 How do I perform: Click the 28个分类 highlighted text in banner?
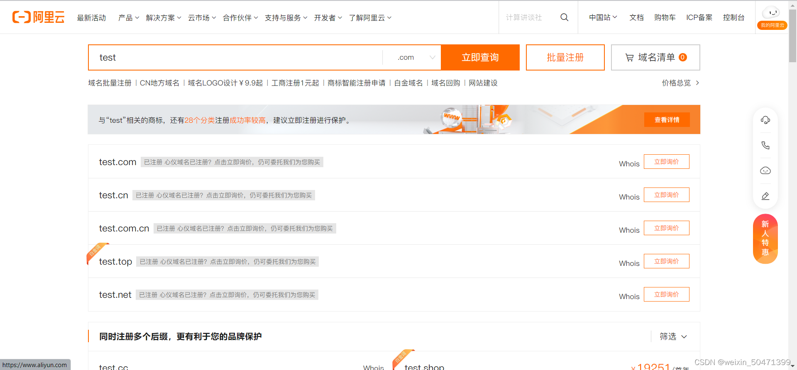pyautogui.click(x=199, y=120)
